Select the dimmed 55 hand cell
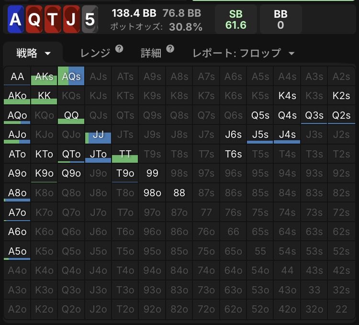 click(260, 251)
